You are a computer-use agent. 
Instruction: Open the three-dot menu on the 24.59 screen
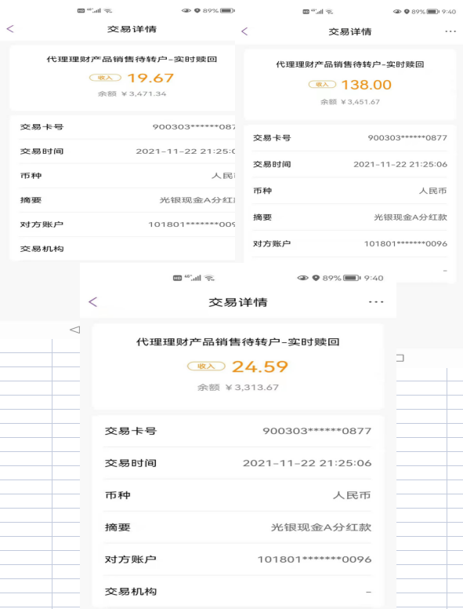376,302
